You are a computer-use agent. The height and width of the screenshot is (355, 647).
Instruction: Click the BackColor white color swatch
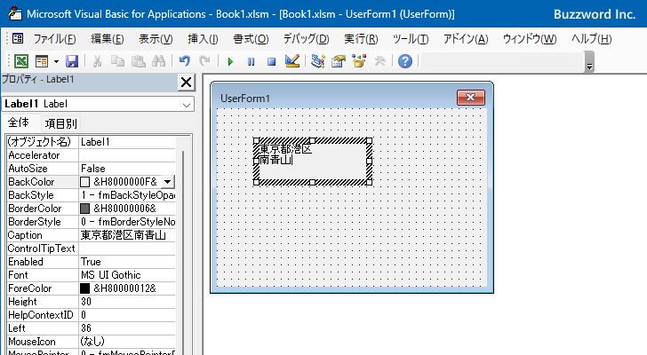pos(84,182)
